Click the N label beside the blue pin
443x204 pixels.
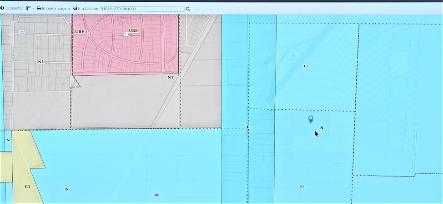(x=322, y=128)
